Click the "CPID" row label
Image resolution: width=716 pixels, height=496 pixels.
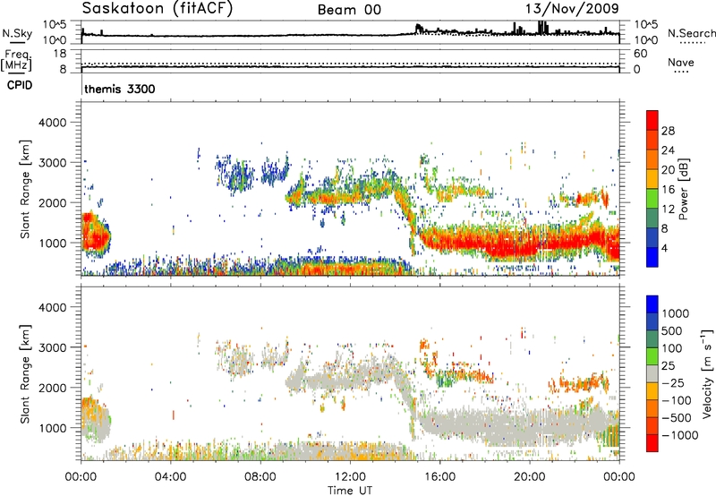click(x=20, y=85)
